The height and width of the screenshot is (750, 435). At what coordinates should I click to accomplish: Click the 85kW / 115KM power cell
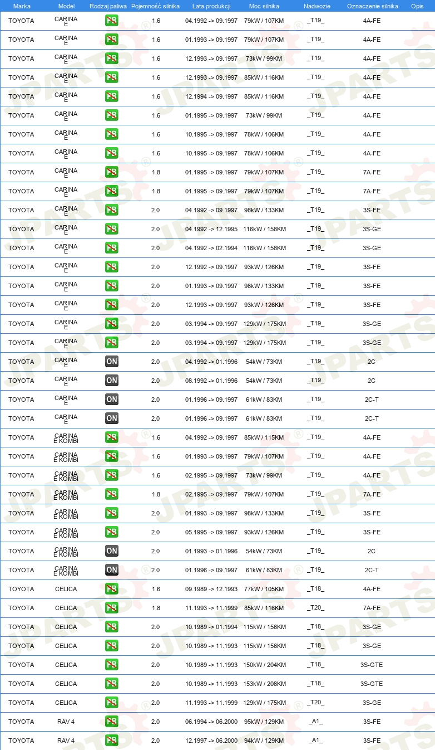(x=264, y=437)
